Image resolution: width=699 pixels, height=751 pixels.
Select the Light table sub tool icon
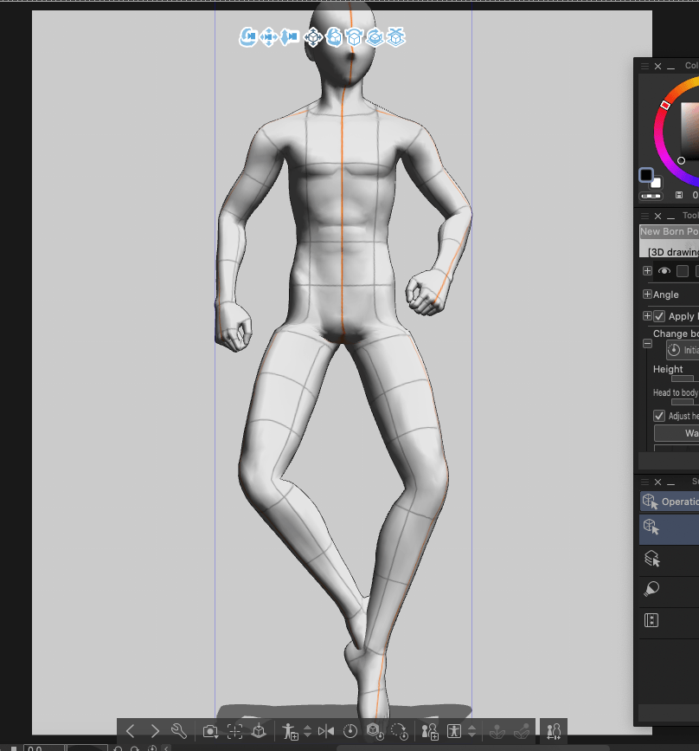click(651, 589)
